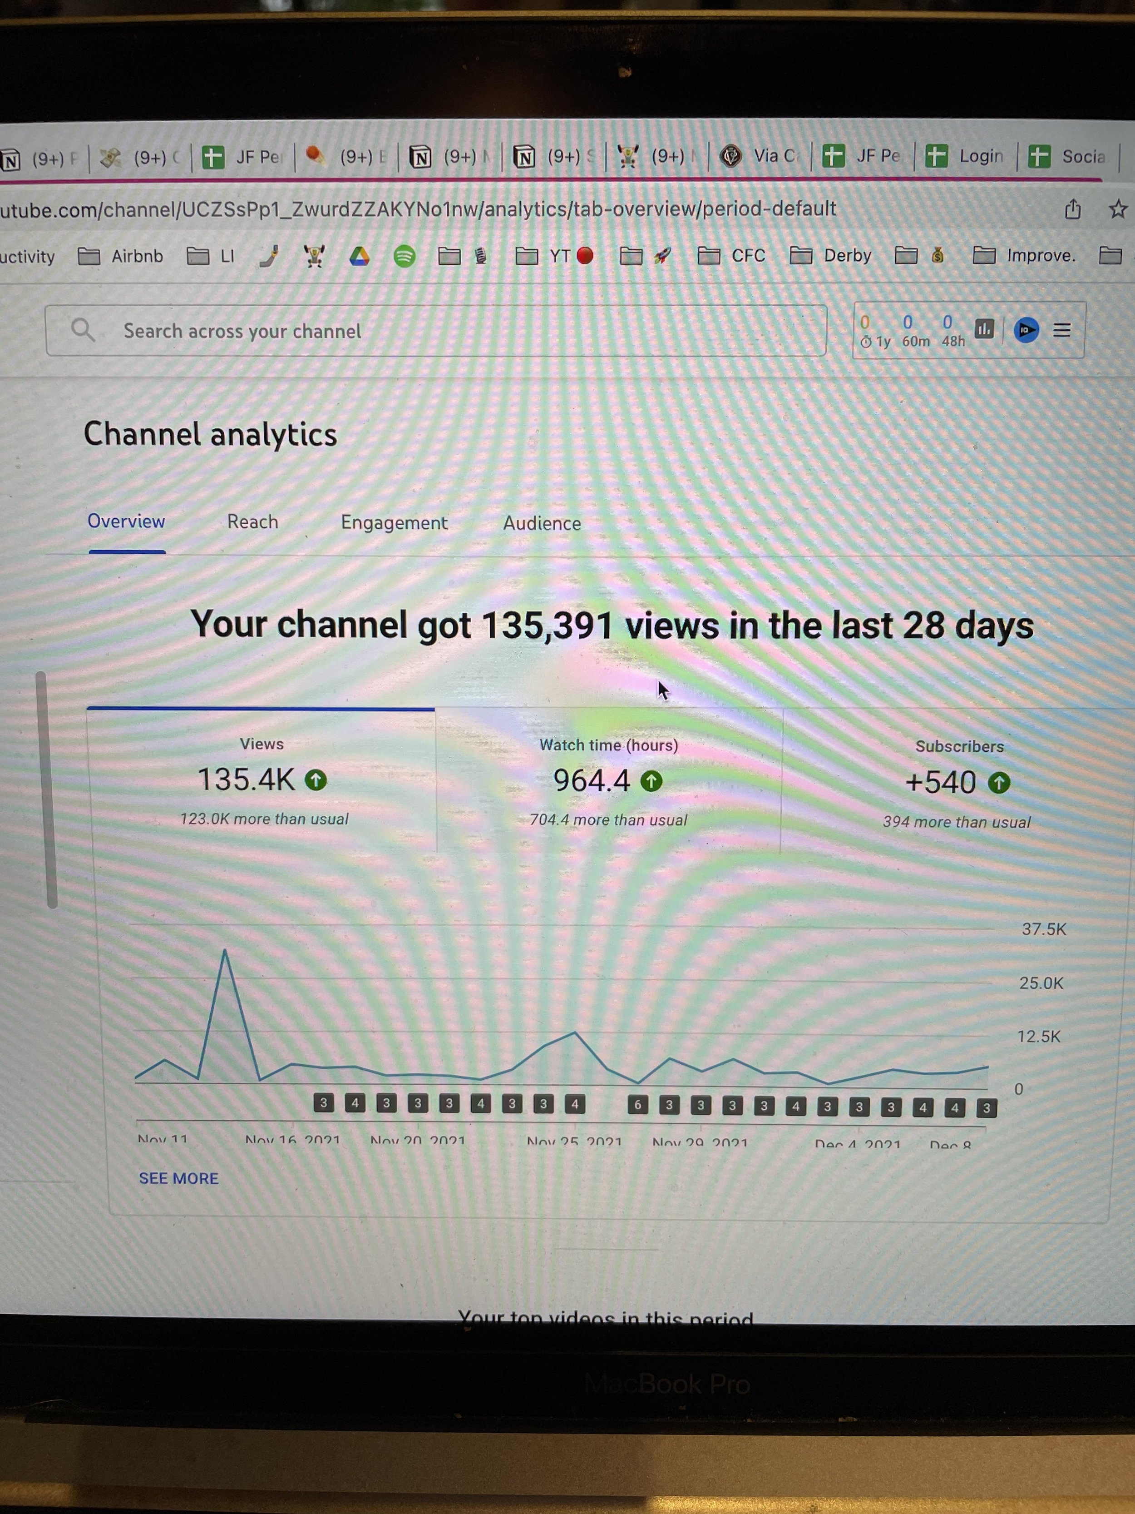Viewport: 1135px width, 1514px height.
Task: Open the CFC bookmarks folder
Action: [x=731, y=256]
